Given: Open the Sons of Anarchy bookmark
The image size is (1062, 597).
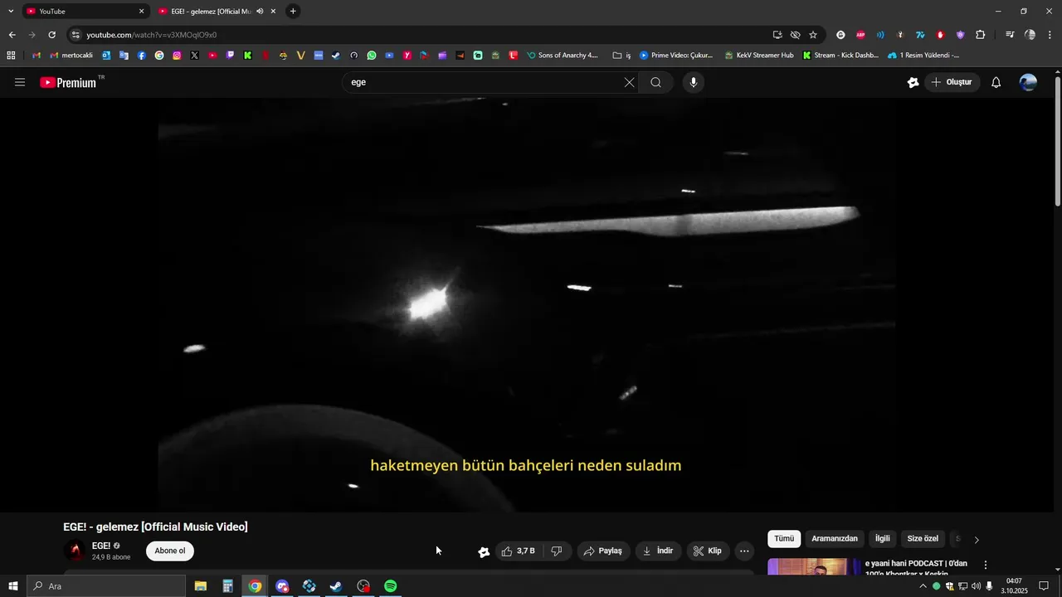Looking at the screenshot, I should point(563,56).
